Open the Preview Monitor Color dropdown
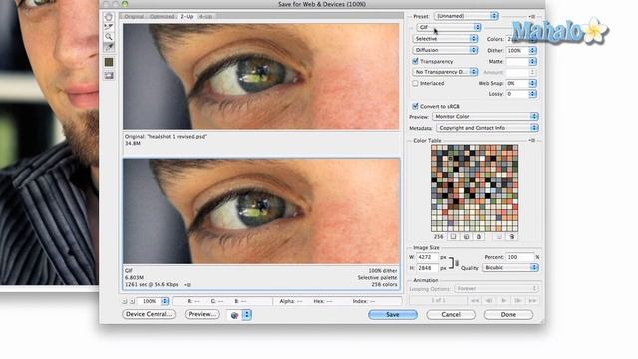Viewport: 638px width, 359px height. (485, 116)
